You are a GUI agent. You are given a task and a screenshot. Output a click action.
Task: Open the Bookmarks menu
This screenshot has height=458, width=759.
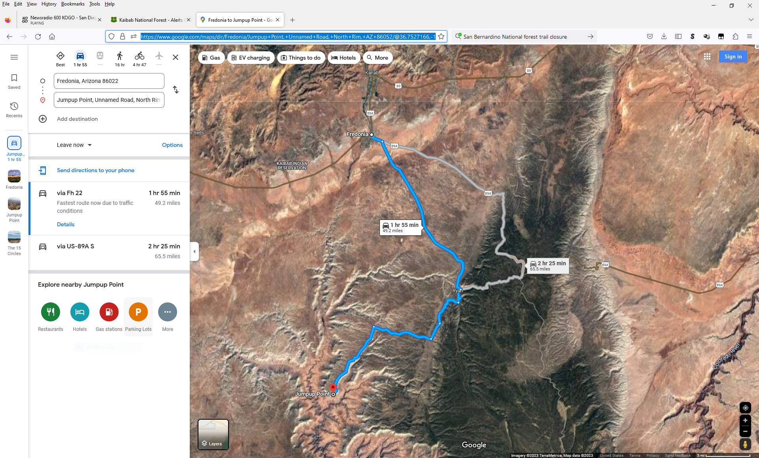click(x=73, y=4)
